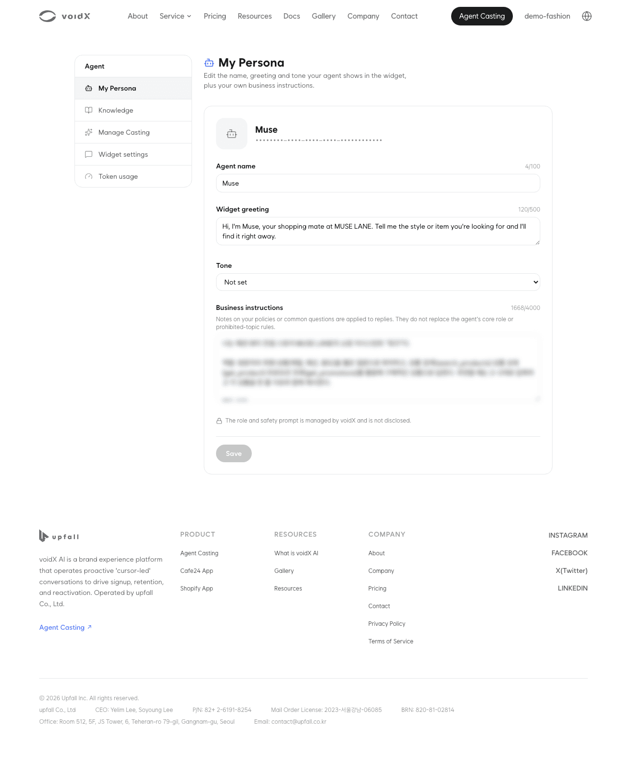Open Contact link in footer
Viewport: 627px width, 757px height.
pyautogui.click(x=379, y=606)
